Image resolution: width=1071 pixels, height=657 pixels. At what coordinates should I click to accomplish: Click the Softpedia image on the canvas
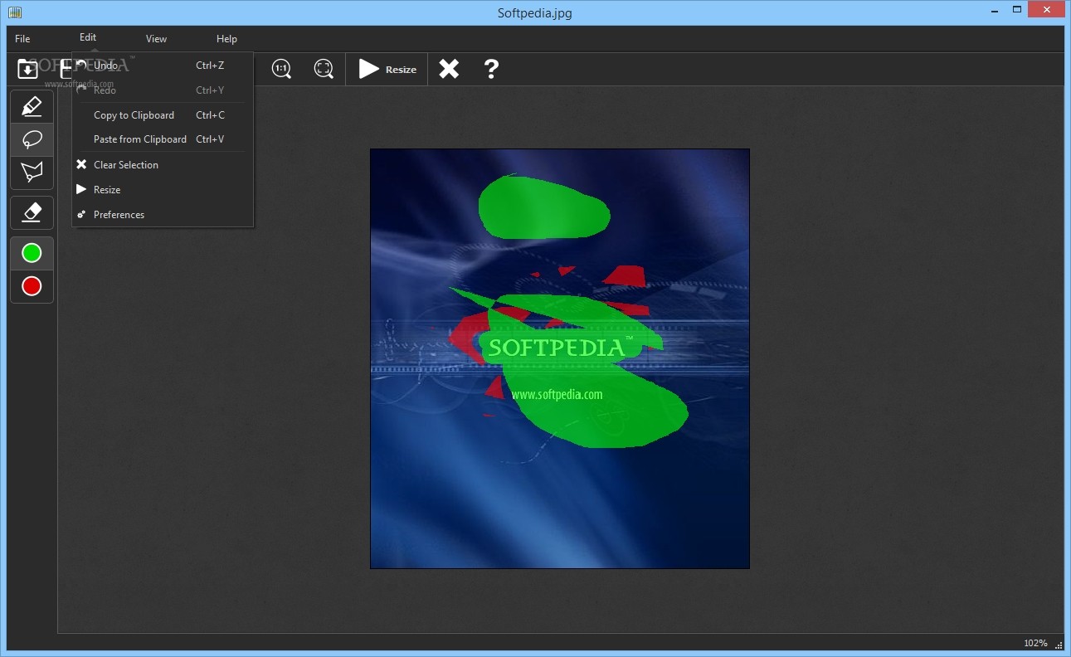pos(560,358)
